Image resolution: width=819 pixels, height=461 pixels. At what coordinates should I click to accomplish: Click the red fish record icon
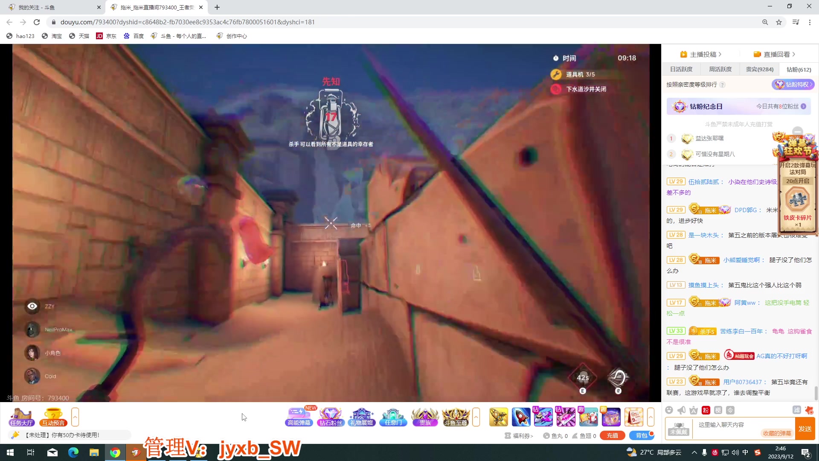(x=809, y=410)
